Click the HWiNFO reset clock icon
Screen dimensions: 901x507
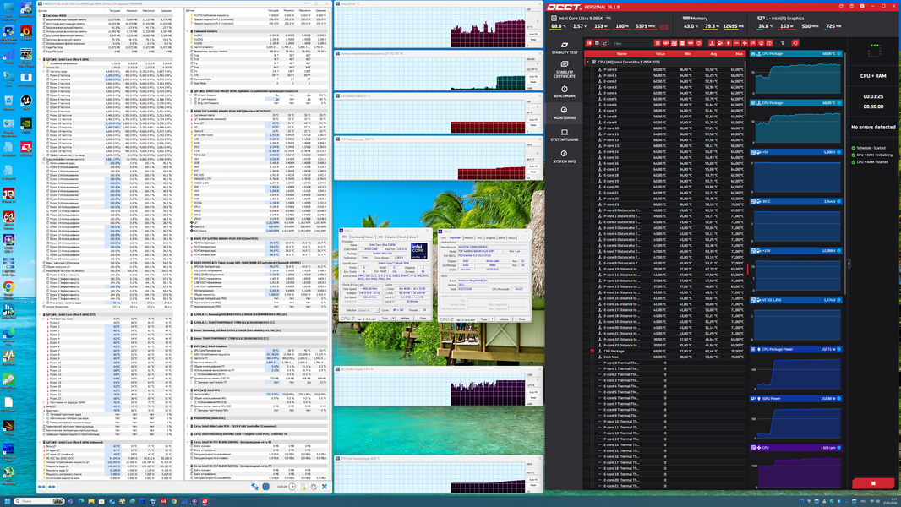pos(292,487)
